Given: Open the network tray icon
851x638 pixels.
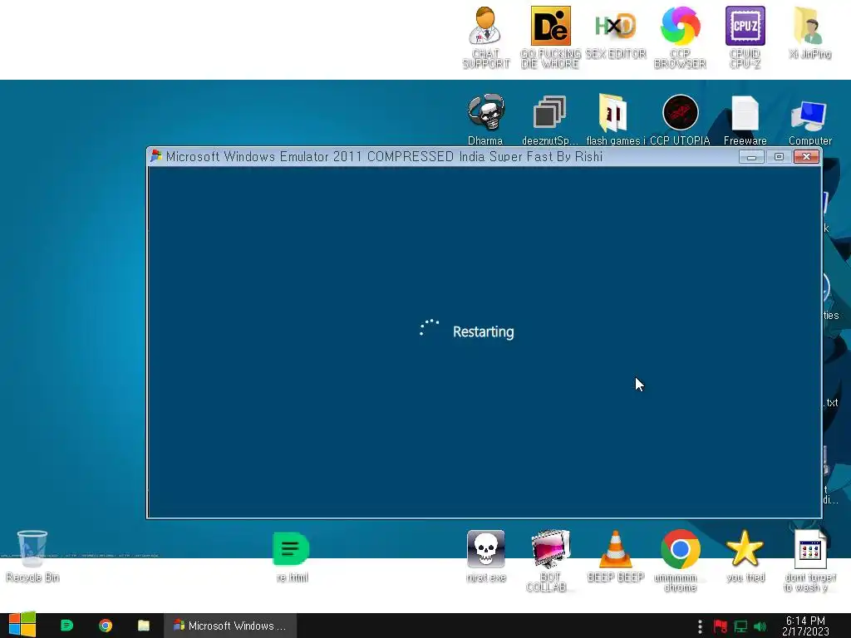Looking at the screenshot, I should (x=740, y=626).
